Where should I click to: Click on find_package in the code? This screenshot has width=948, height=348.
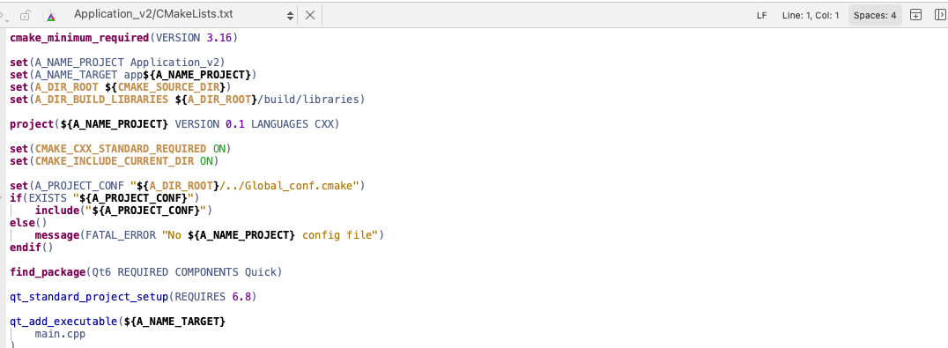tap(48, 272)
